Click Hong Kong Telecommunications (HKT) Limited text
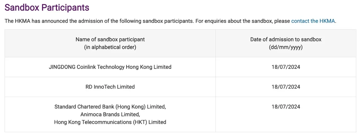This screenshot has width=360, height=134. [x=110, y=122]
